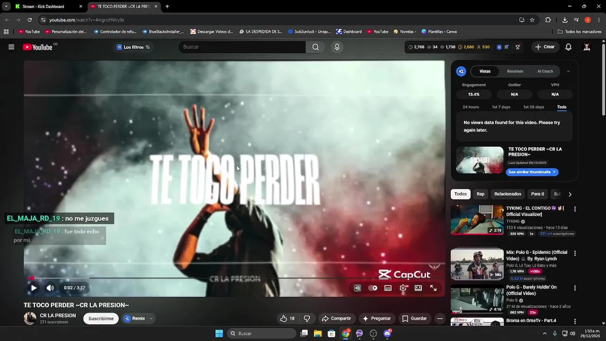Viewport: 606px width, 341px height.
Task: Select the Todo range tab
Action: (561, 107)
